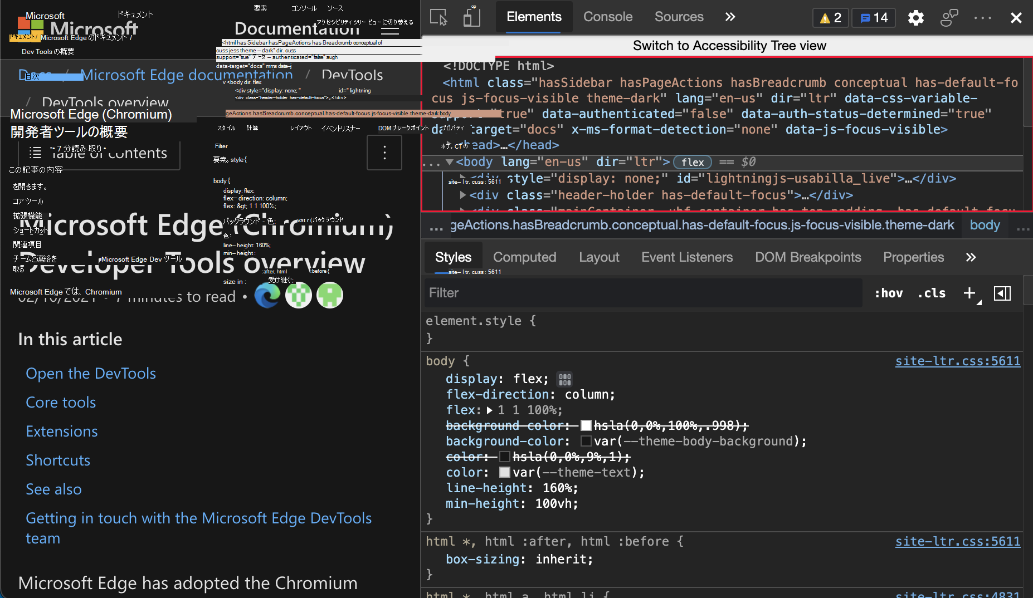Open DevTools settings gear

[x=915, y=18]
